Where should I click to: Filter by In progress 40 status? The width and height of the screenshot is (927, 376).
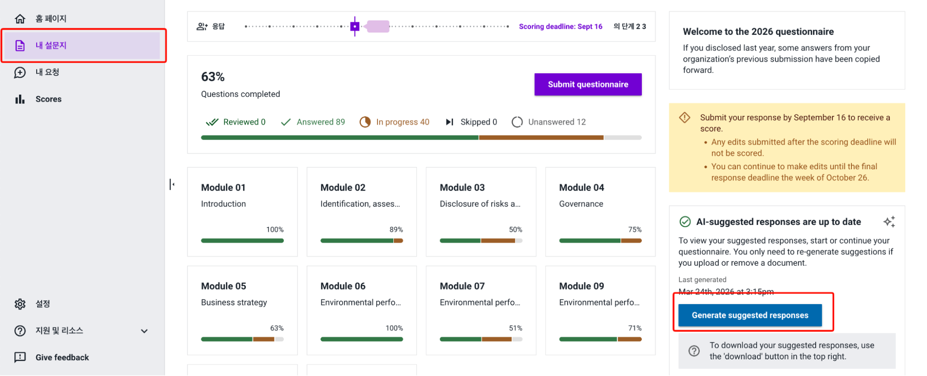tap(395, 122)
